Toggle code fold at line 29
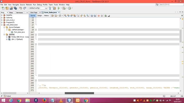 click(36, 30)
